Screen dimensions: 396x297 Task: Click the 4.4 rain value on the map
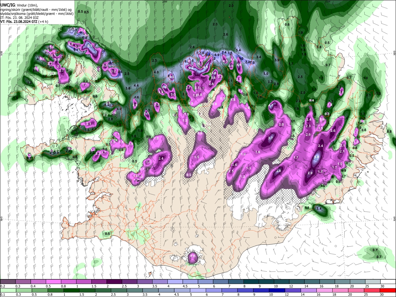point(136,85)
